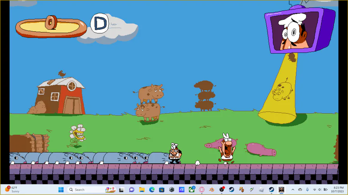Open the clock showing 8:23 PM

337,190
